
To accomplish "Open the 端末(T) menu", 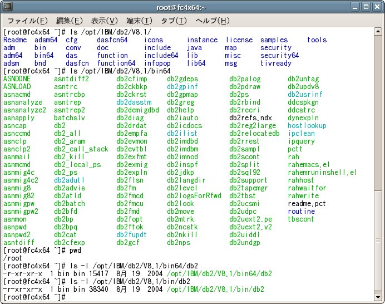I will (139, 21).
